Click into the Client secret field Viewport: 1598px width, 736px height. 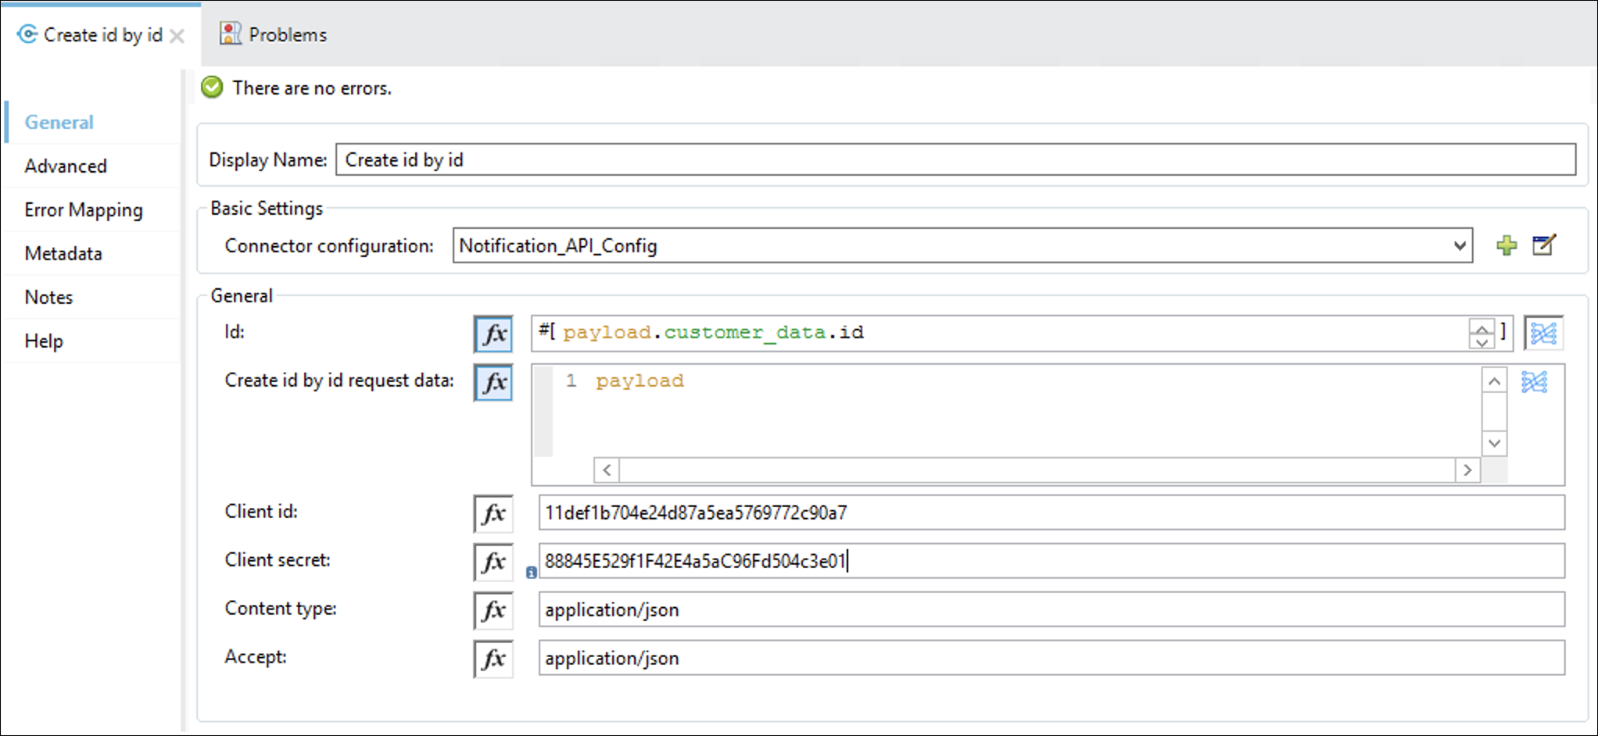pyautogui.click(x=1052, y=561)
